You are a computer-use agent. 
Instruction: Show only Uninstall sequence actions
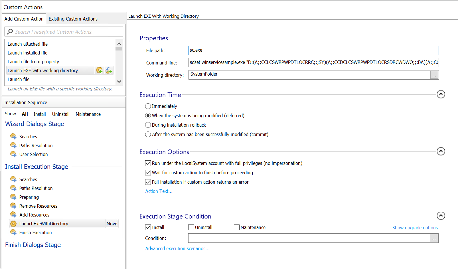(61, 114)
